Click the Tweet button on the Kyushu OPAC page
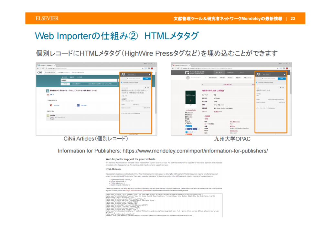The image size is (331, 234). 189,126
